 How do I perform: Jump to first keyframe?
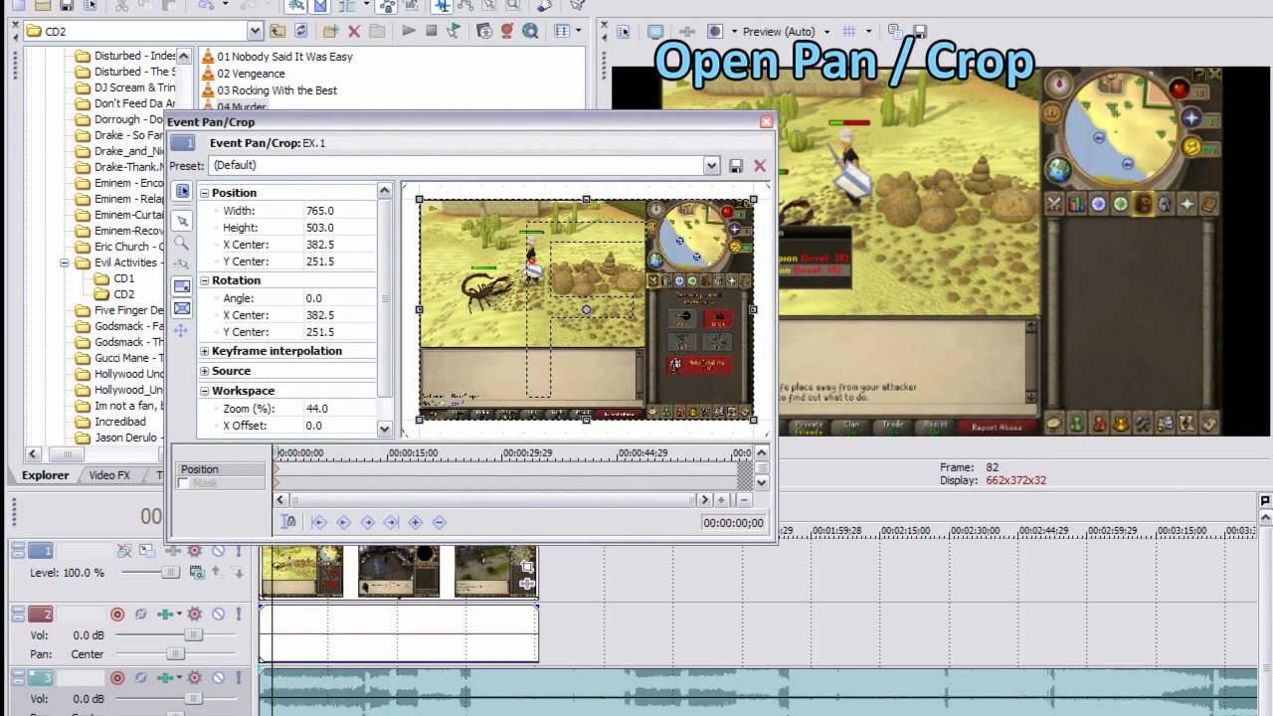pyautogui.click(x=319, y=522)
